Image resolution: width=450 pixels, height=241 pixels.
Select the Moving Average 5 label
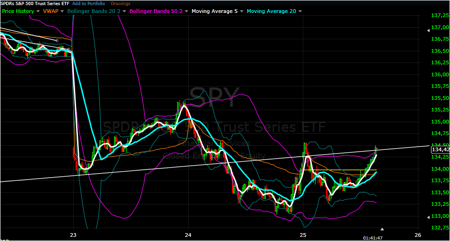(x=215, y=11)
